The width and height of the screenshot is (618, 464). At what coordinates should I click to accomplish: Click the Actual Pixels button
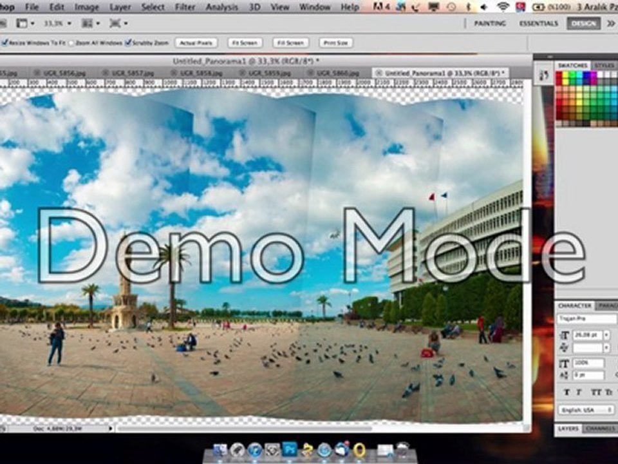click(x=196, y=43)
